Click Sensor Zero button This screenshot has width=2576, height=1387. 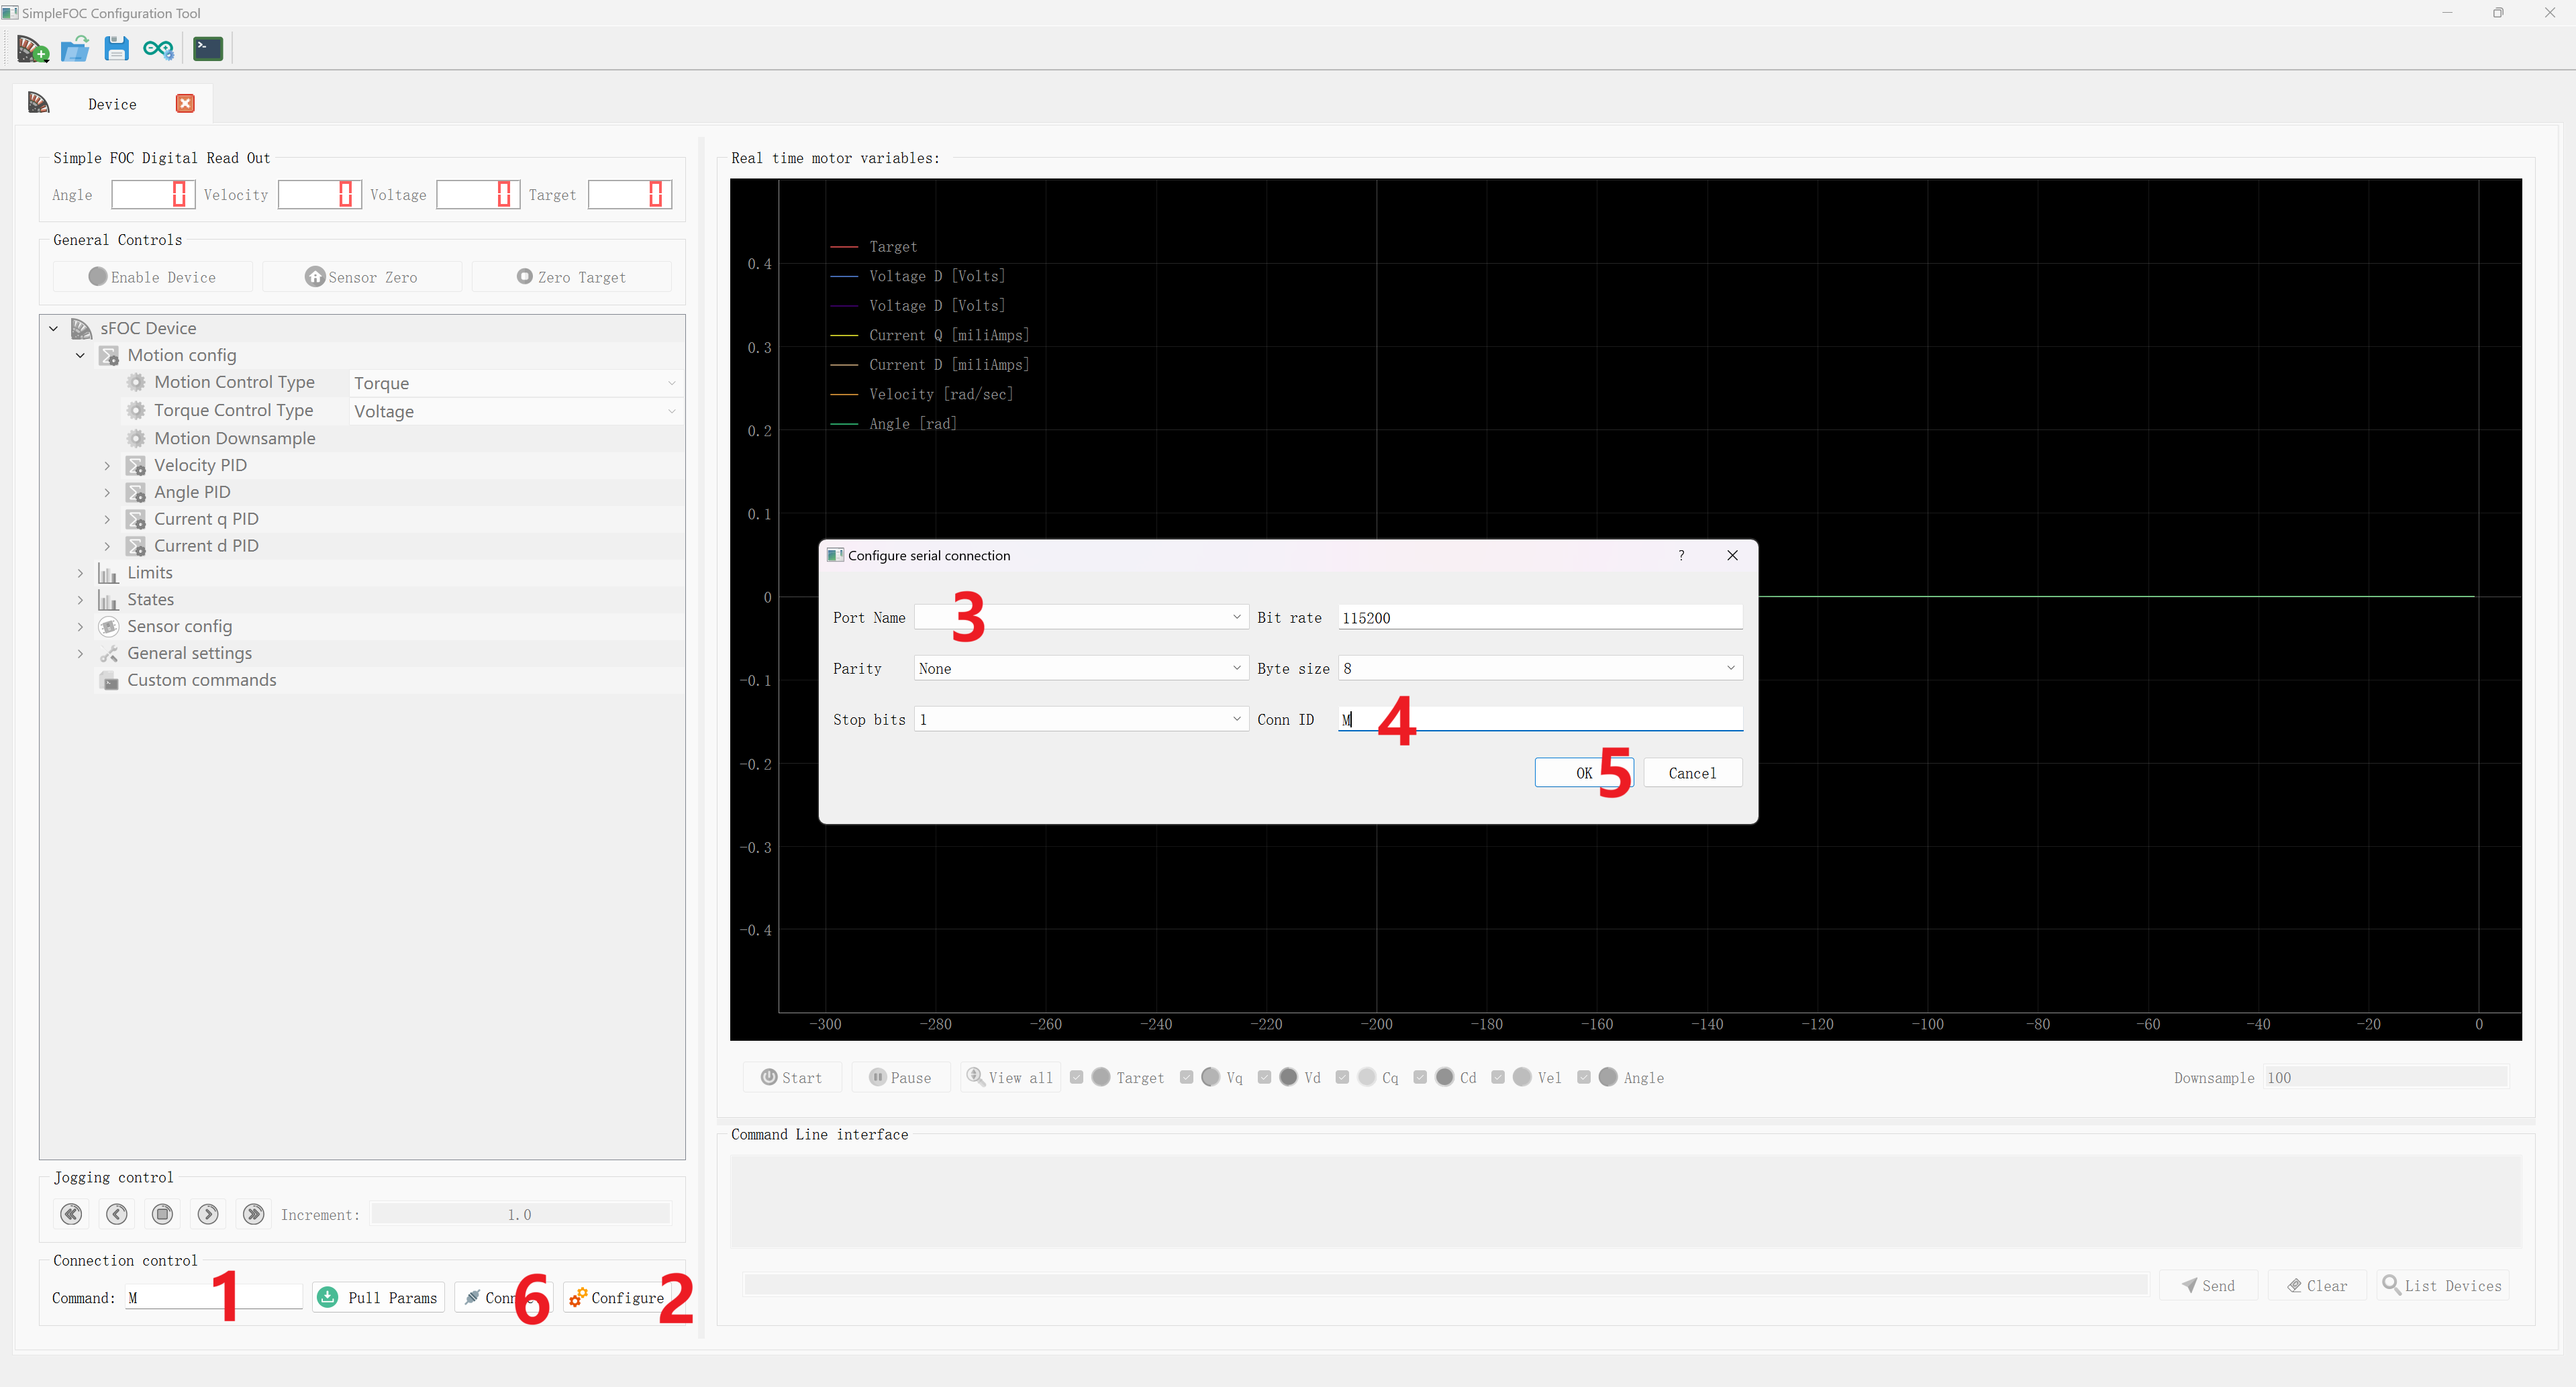pyautogui.click(x=361, y=277)
